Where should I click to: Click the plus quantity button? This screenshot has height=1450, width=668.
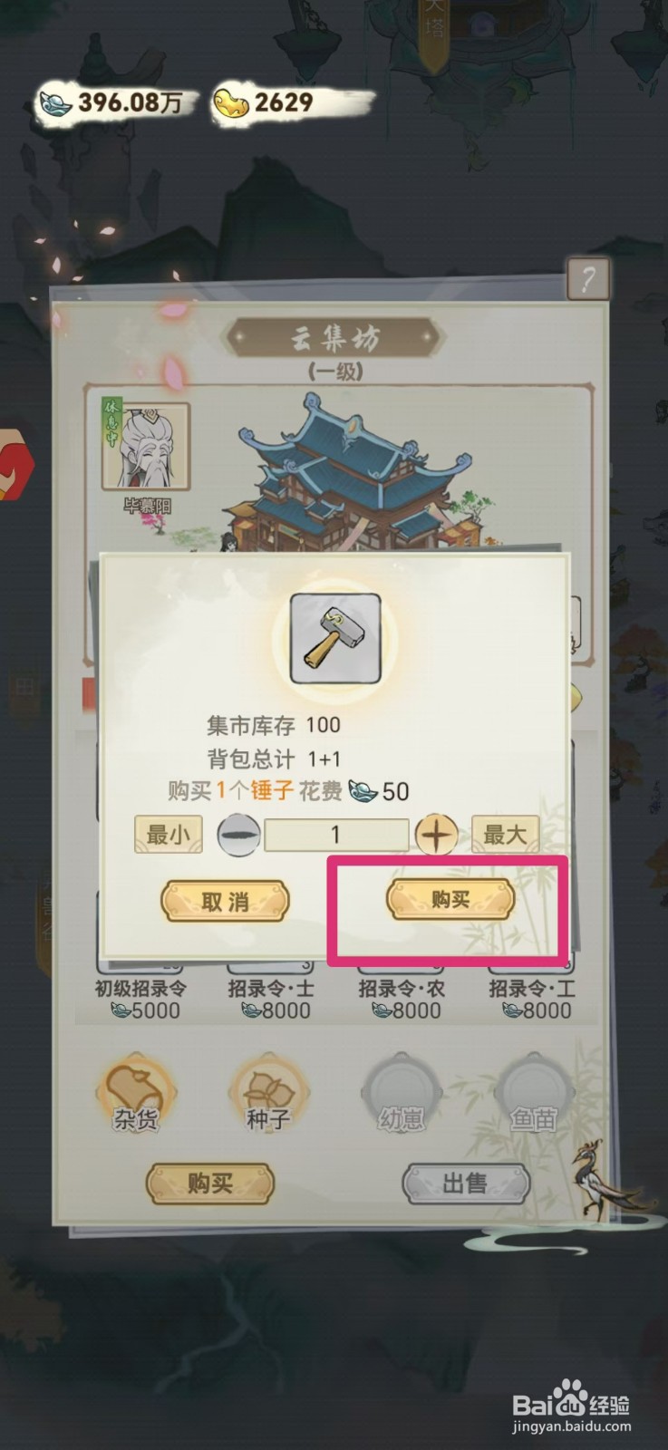point(436,835)
